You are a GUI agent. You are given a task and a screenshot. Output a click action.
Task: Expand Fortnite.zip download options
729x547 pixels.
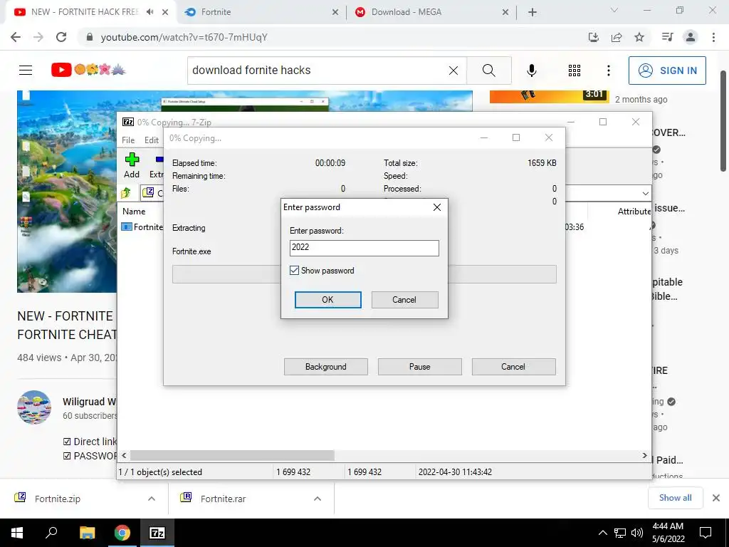(152, 499)
